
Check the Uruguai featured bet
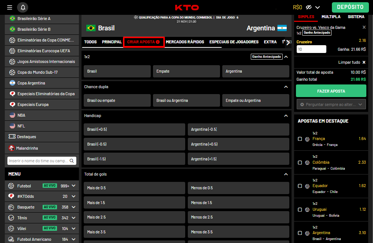pos(300,209)
